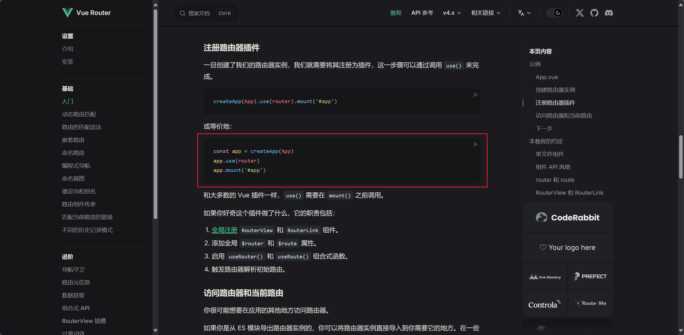The height and width of the screenshot is (335, 684).
Task: Click the search magnifier icon
Action: [182, 13]
